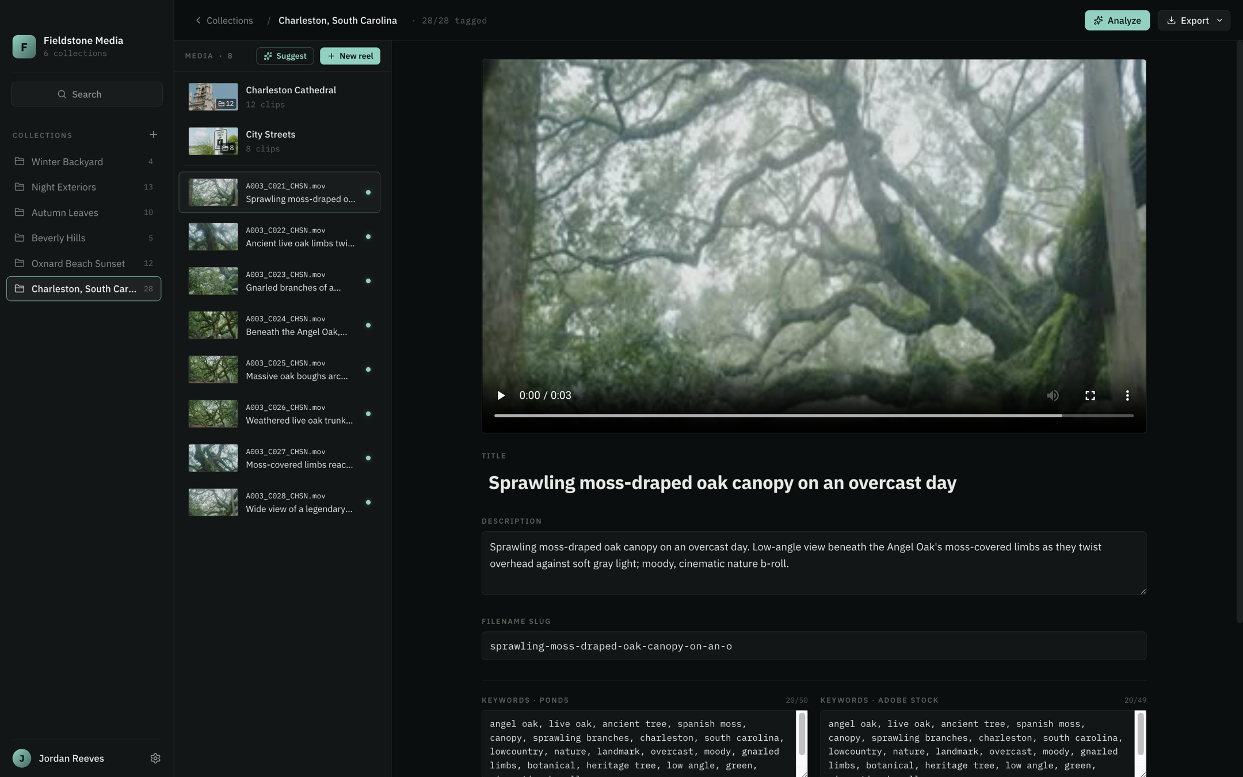Select clip A003_C028_CHSN.mov
This screenshot has width=1243, height=777.
(x=279, y=502)
